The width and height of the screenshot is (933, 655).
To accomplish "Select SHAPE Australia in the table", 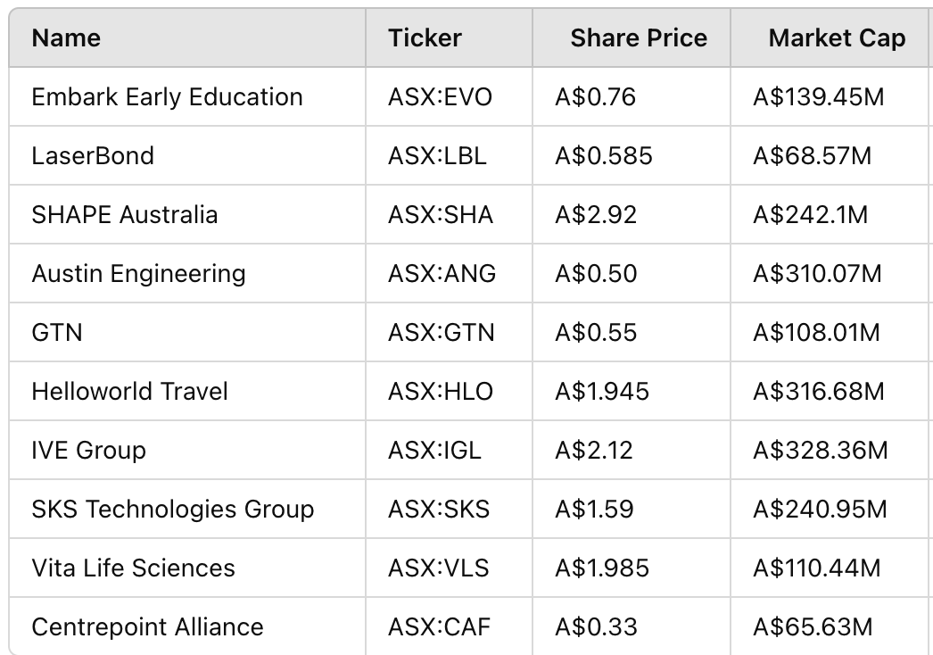I will point(124,215).
